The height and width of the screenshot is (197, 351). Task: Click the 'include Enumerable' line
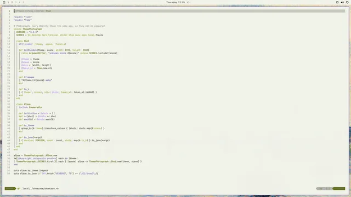point(30,107)
